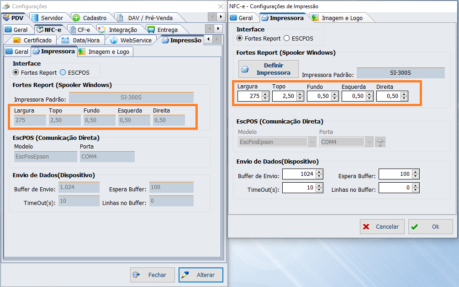Select the Certificado tab icon
459x287 pixels.
coord(17,40)
